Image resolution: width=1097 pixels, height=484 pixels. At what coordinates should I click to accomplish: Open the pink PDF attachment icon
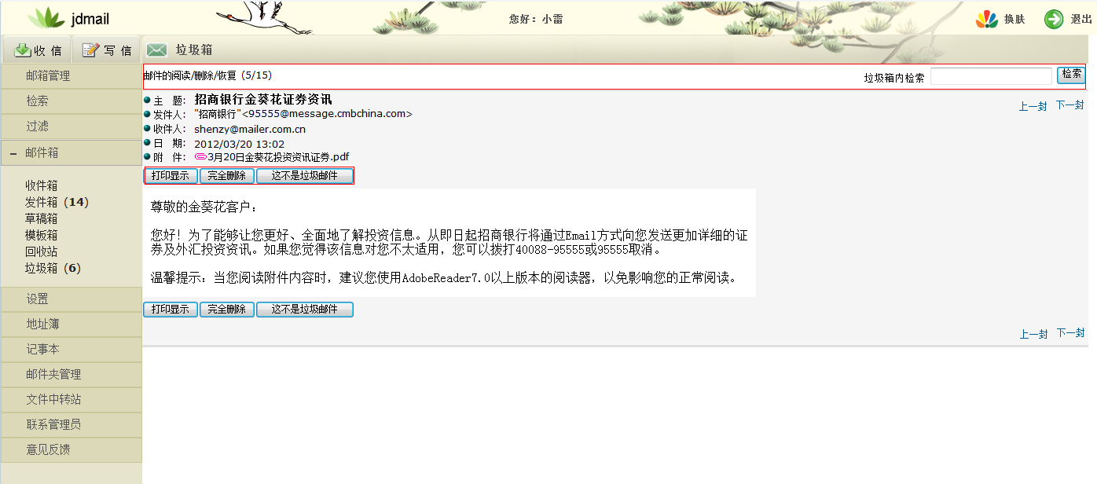tap(200, 157)
